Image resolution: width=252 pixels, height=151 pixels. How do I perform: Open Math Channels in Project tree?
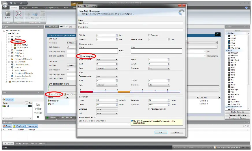point(21,70)
